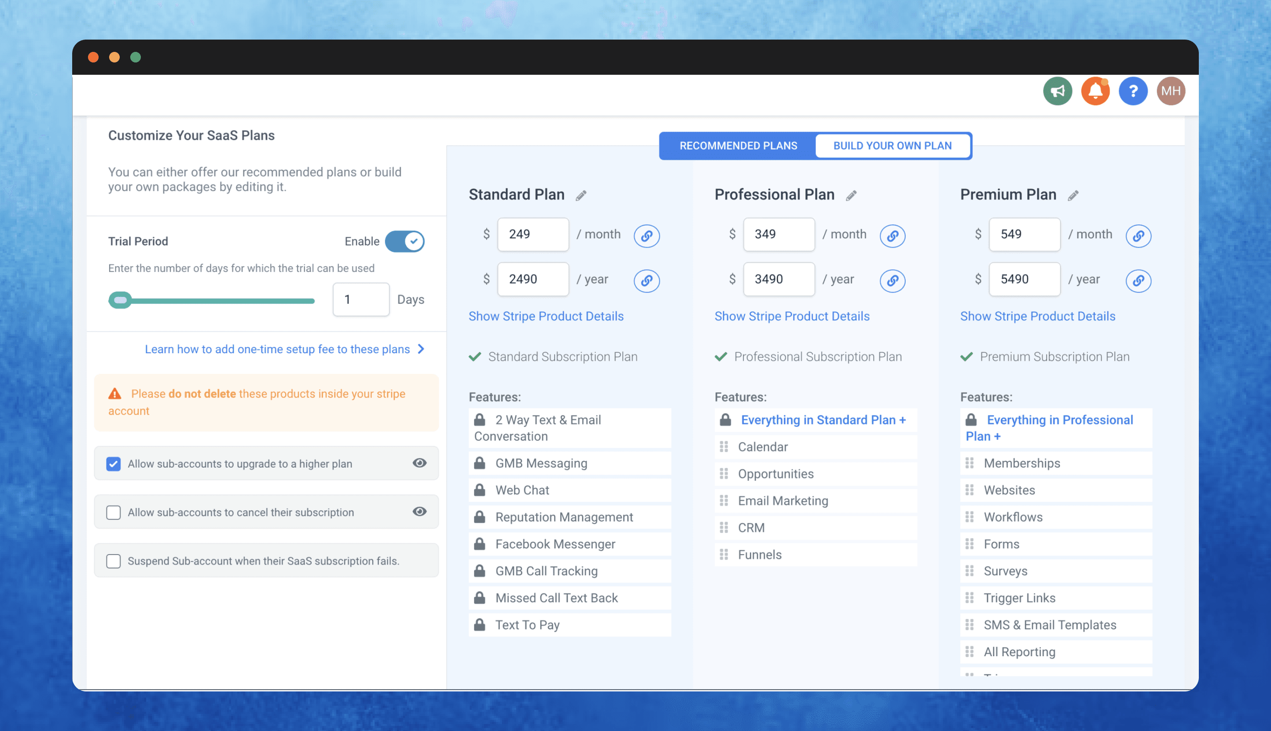
Task: Click pencil icon next to Professional Plan
Action: [851, 195]
